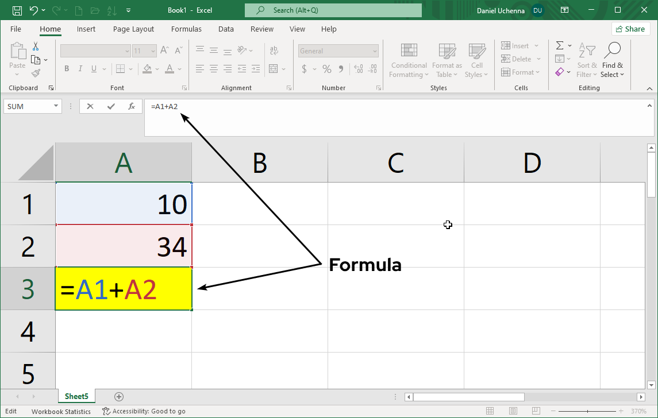Toggle underline formatting
Viewport: 658px width, 418px height.
pyautogui.click(x=93, y=68)
